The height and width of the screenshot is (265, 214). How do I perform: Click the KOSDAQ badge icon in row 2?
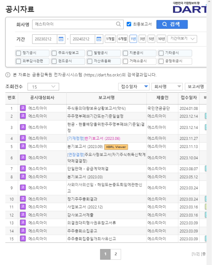point(23,116)
